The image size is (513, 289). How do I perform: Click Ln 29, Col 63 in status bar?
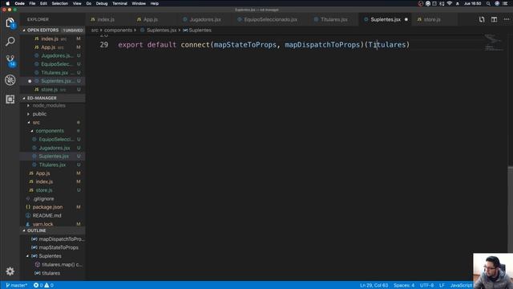pyautogui.click(x=374, y=286)
